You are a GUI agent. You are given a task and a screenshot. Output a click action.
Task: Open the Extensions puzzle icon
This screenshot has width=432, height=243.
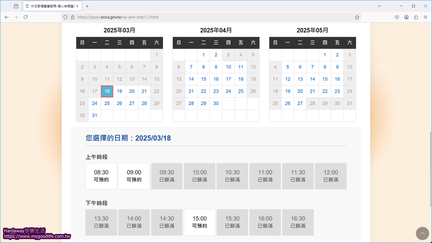[x=416, y=17]
